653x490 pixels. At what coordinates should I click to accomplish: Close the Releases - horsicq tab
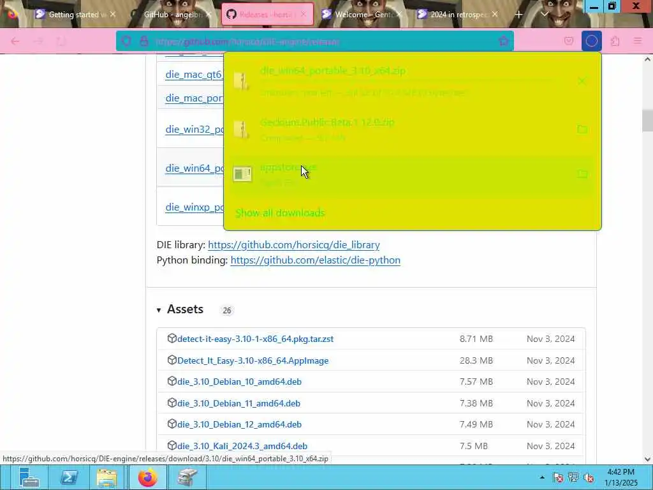[304, 15]
